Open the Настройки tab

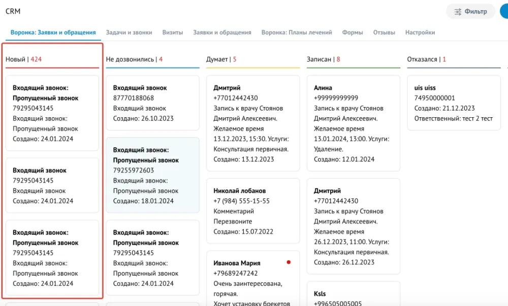[420, 32]
